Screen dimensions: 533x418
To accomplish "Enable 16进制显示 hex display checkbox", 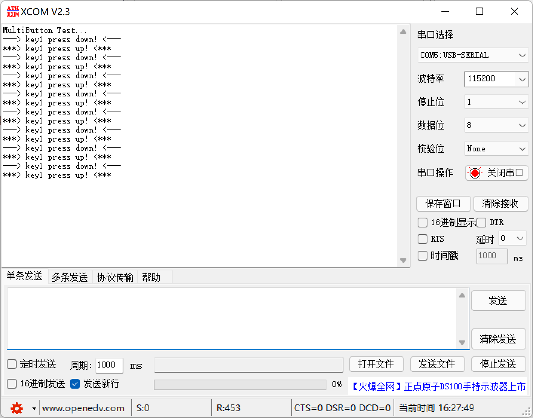I will pos(423,223).
